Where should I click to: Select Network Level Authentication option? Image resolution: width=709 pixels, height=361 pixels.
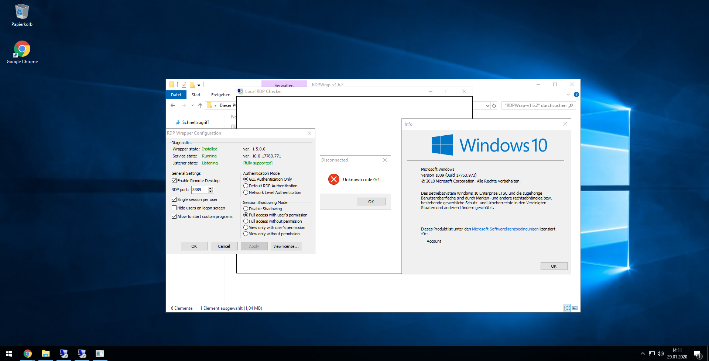click(x=246, y=192)
